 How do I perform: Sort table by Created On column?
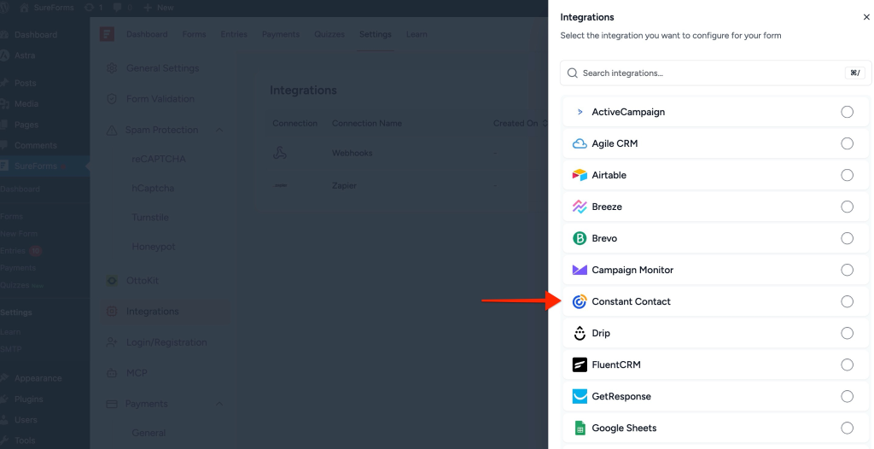[520, 123]
